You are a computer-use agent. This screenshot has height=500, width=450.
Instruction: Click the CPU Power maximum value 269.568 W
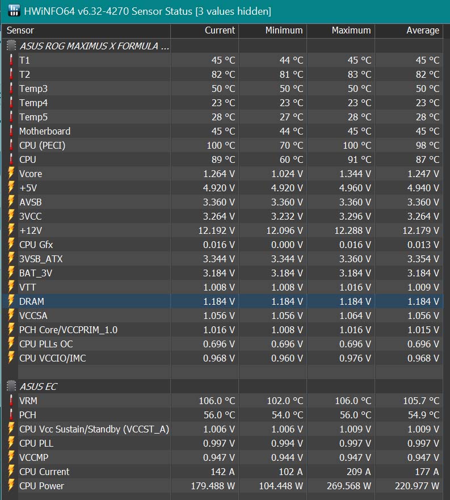coord(348,486)
